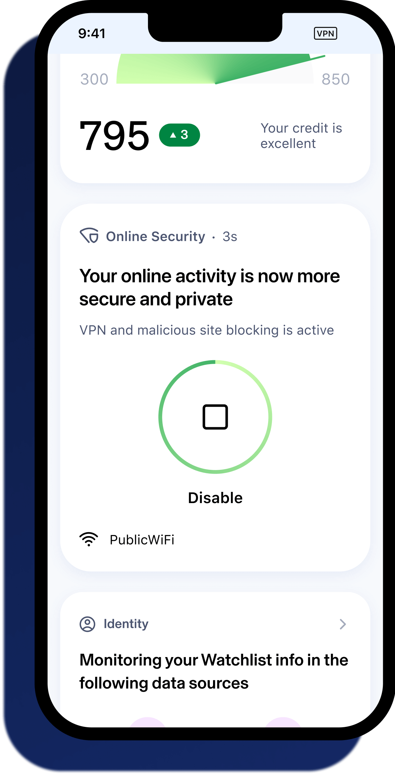Tap the 9:41 clock in status bar
The width and height of the screenshot is (395, 774).
(x=92, y=33)
